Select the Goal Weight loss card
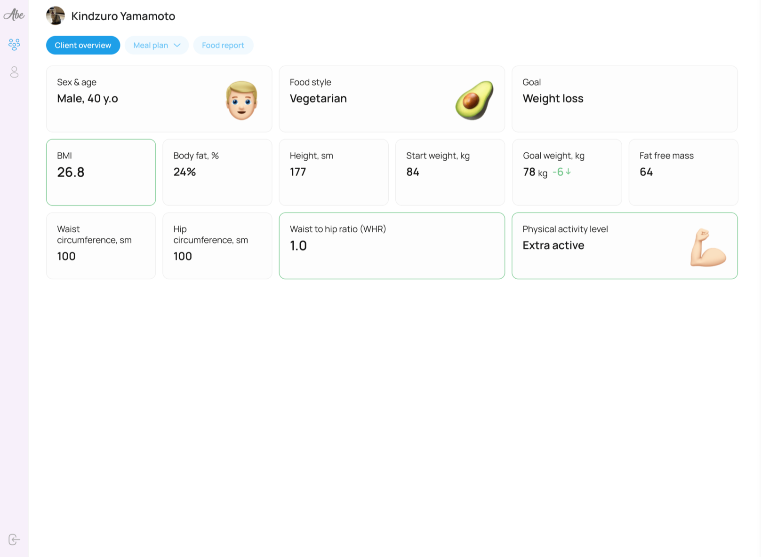Viewport: 761px width, 557px height. coord(624,99)
